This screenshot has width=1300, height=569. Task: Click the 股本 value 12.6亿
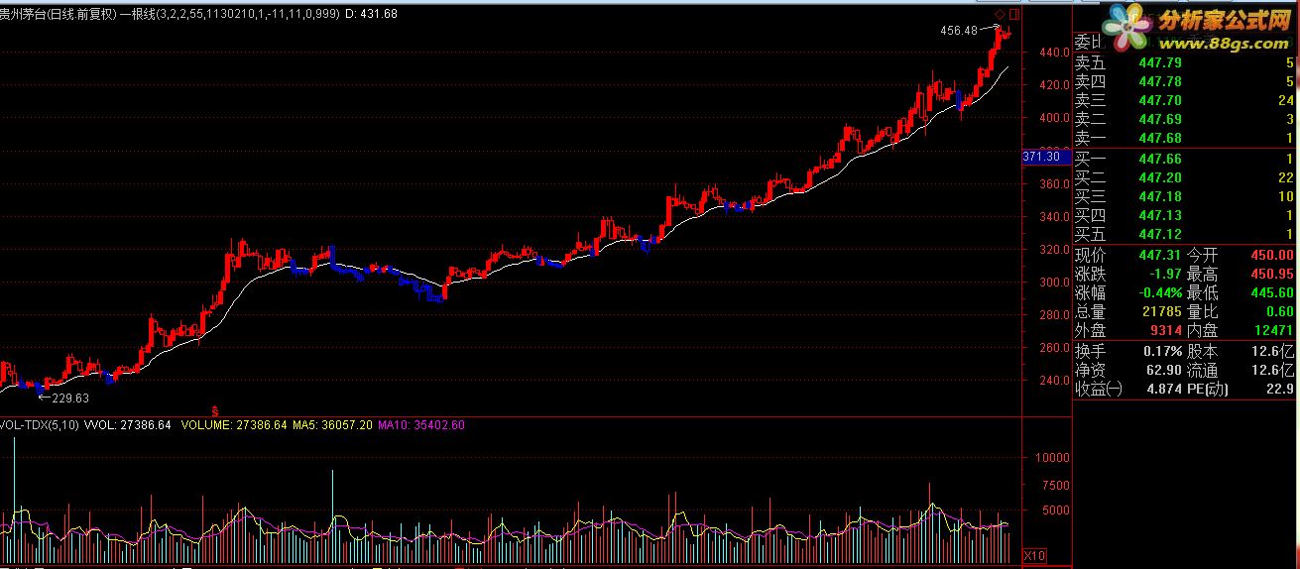[x=1273, y=352]
